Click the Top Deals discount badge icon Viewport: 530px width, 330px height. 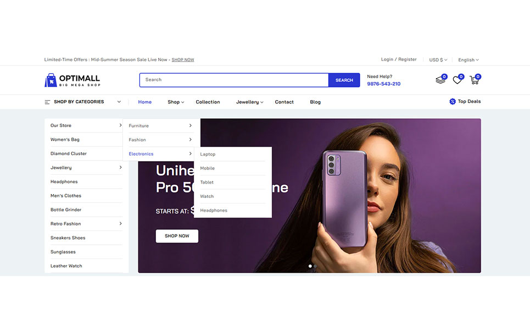[452, 101]
